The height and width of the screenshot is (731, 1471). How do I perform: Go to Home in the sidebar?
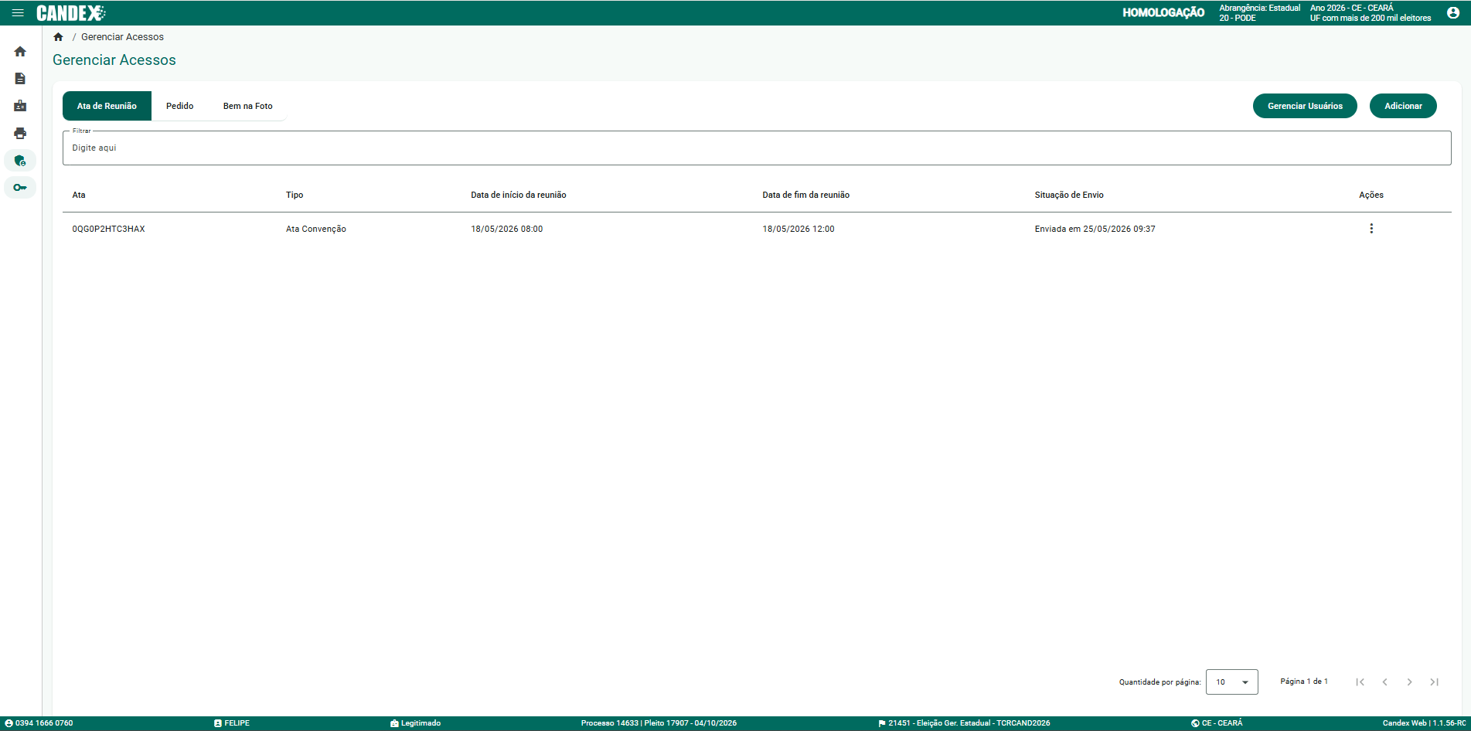(20, 52)
